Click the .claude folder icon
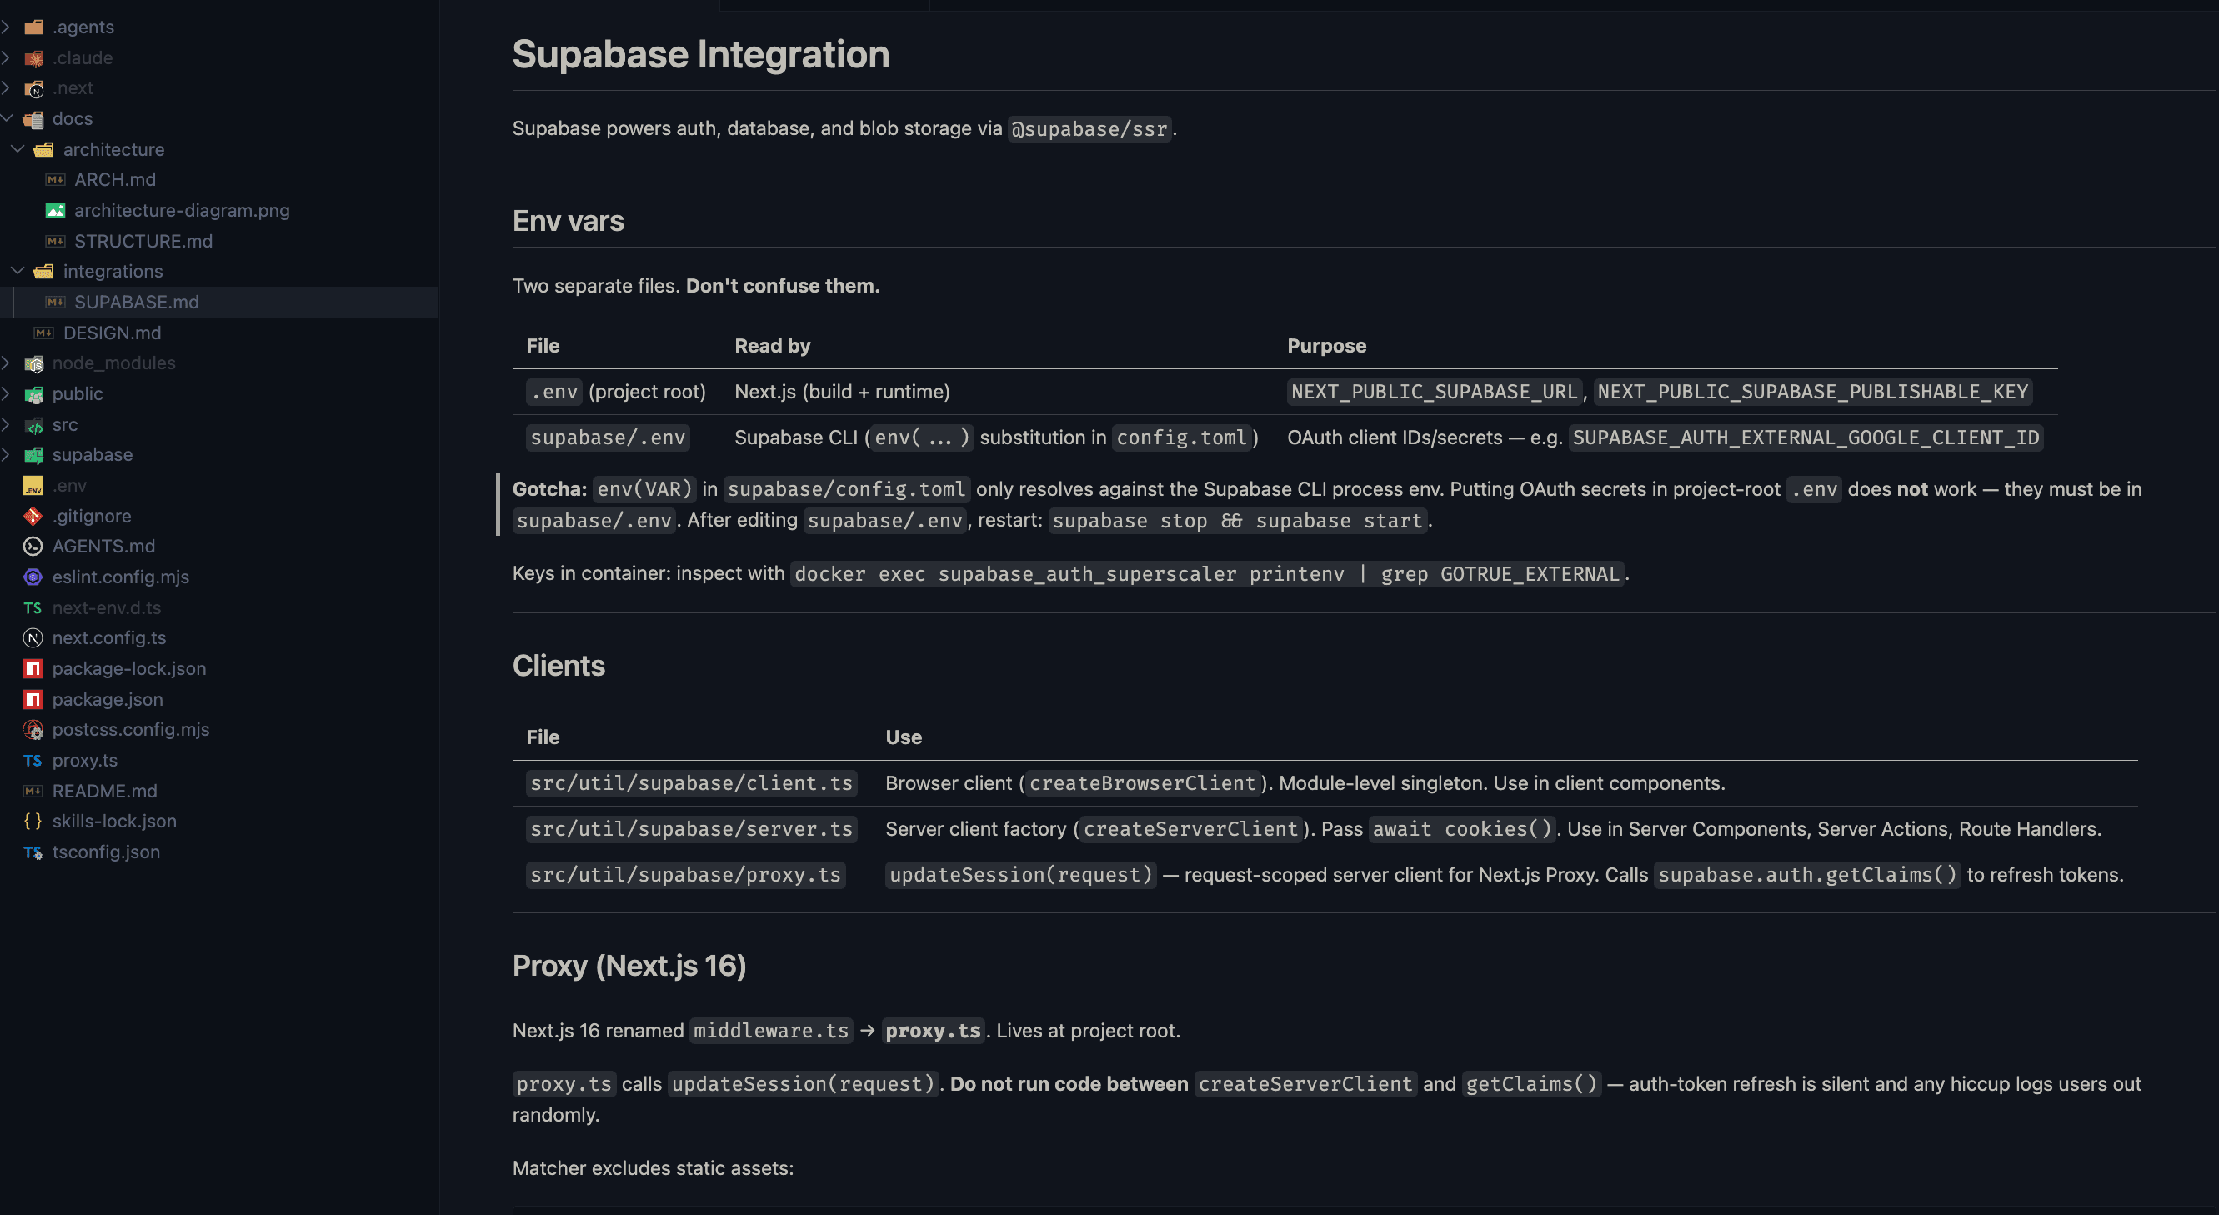The height and width of the screenshot is (1215, 2219). [x=33, y=58]
